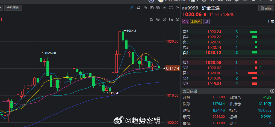Screen dimensions: 275x127
Task: Click the 合约资料 button
Action: pyautogui.click(x=13, y=8)
